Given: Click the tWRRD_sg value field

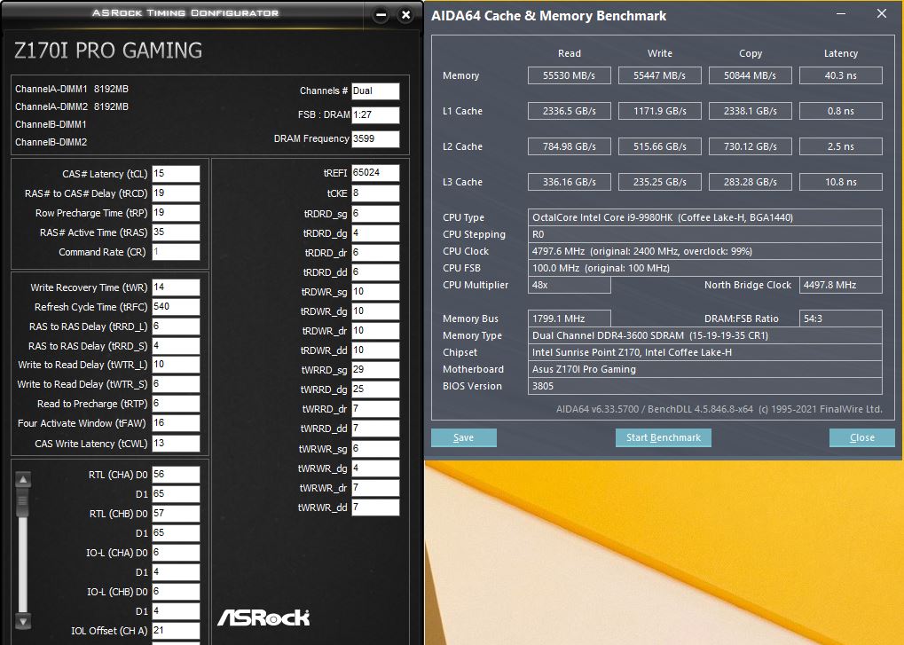Looking at the screenshot, I should coord(375,369).
